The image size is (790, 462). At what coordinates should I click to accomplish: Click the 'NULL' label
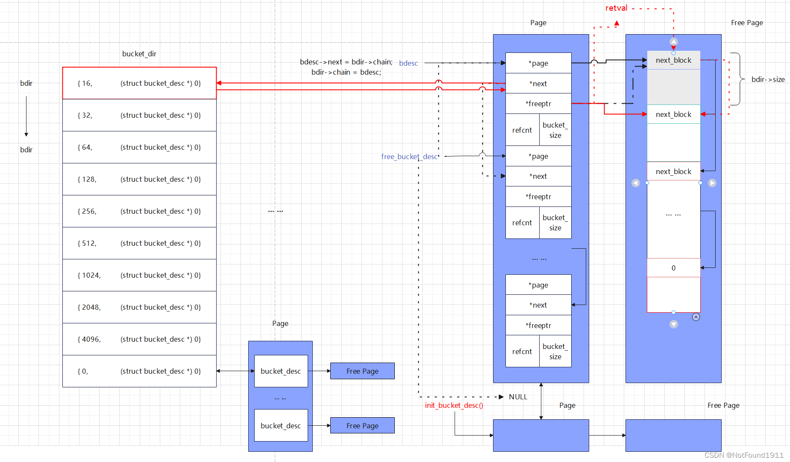tap(518, 397)
